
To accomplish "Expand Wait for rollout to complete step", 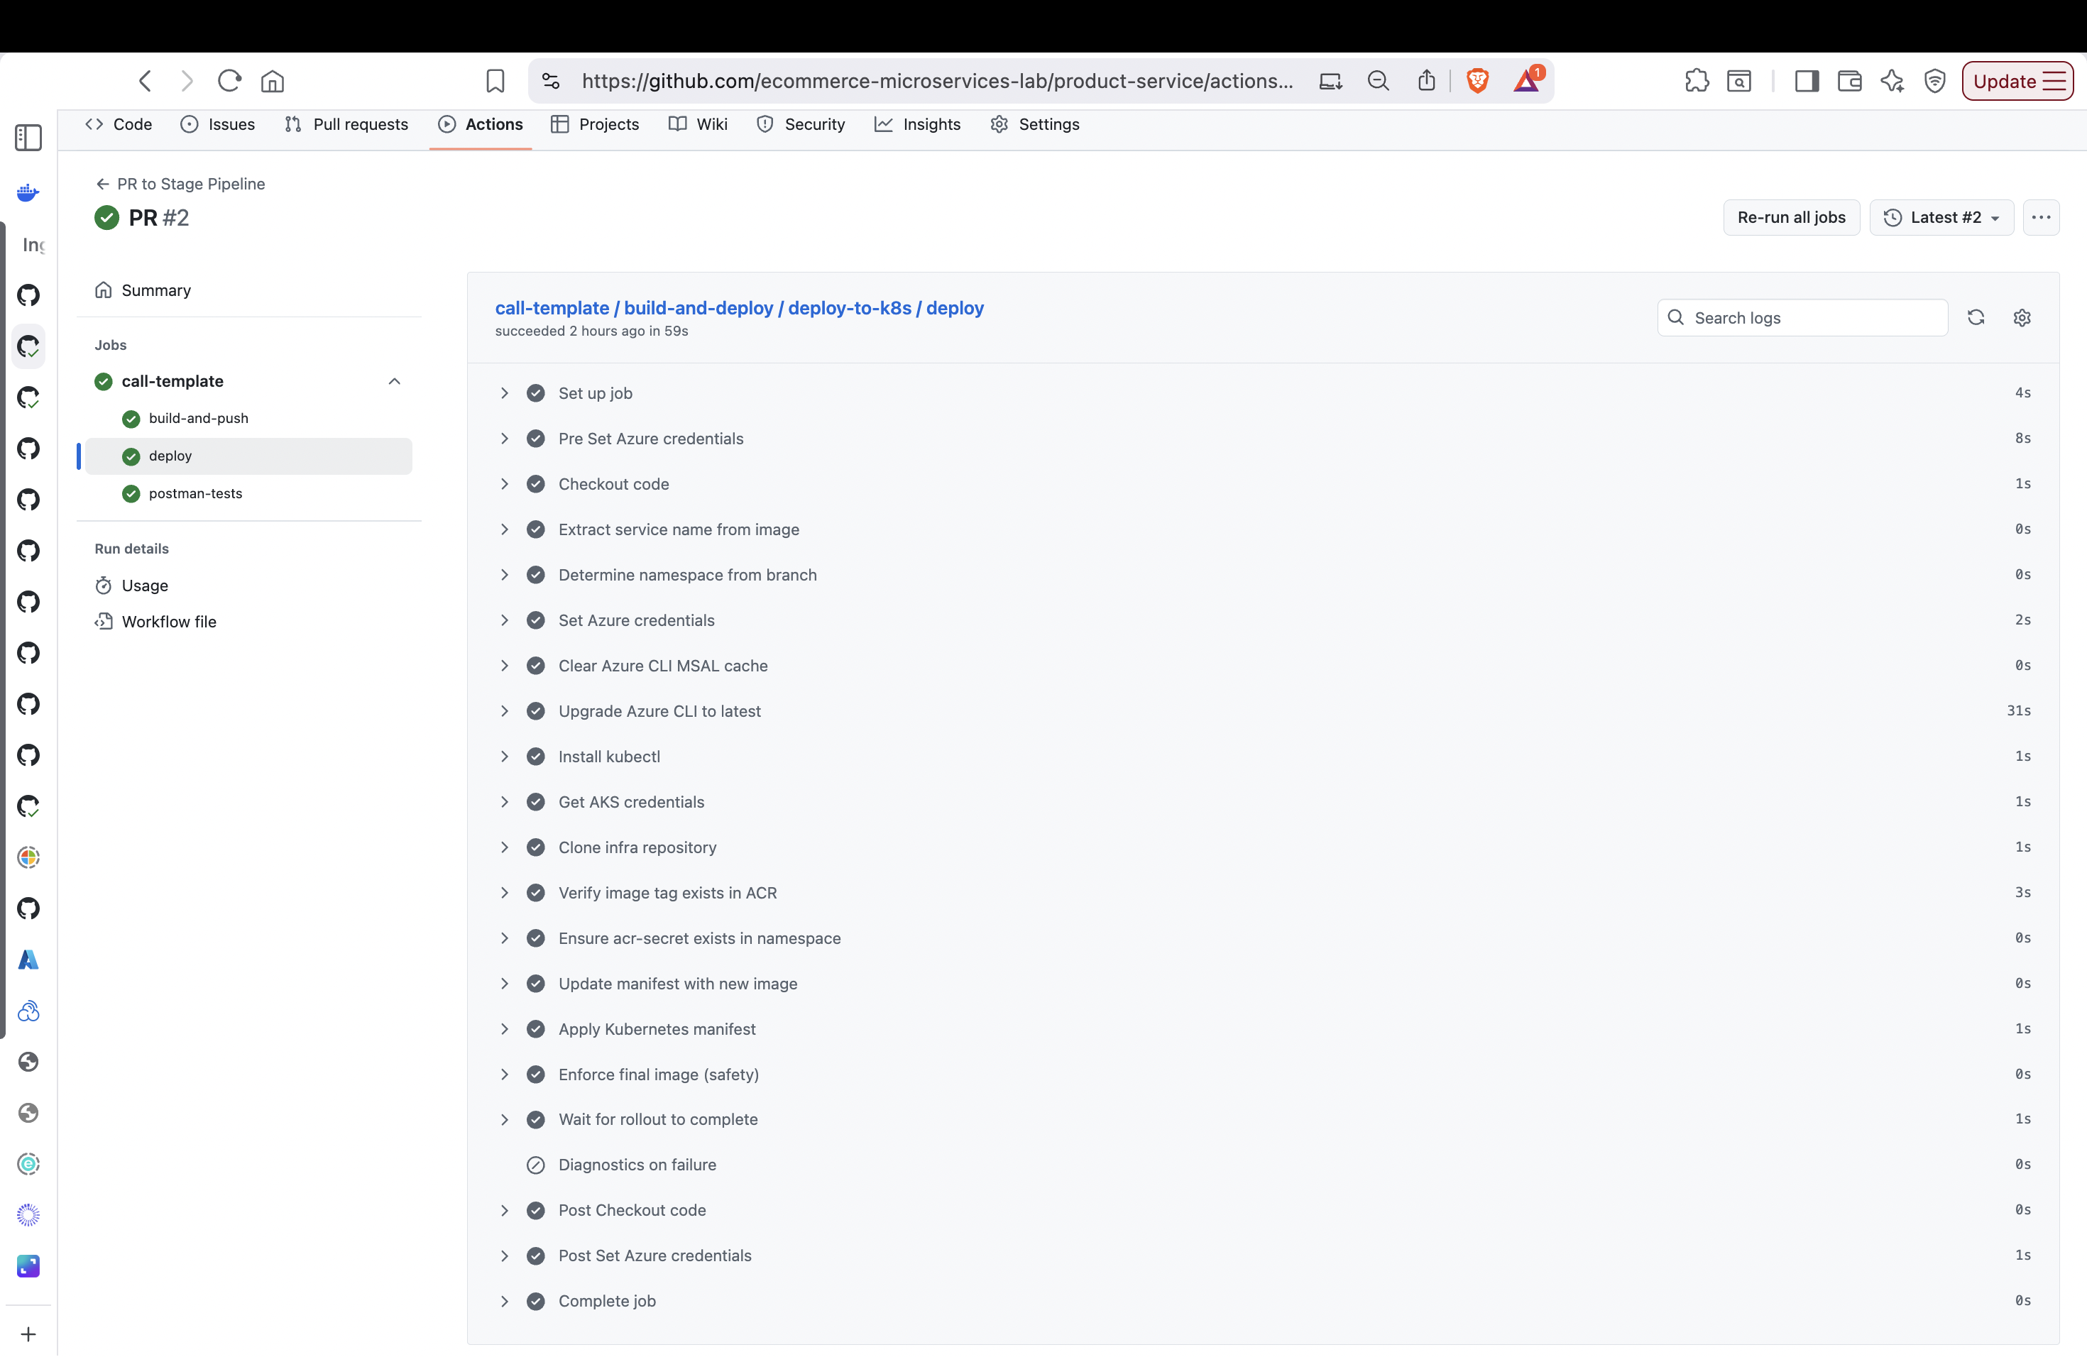I will click(x=504, y=1119).
